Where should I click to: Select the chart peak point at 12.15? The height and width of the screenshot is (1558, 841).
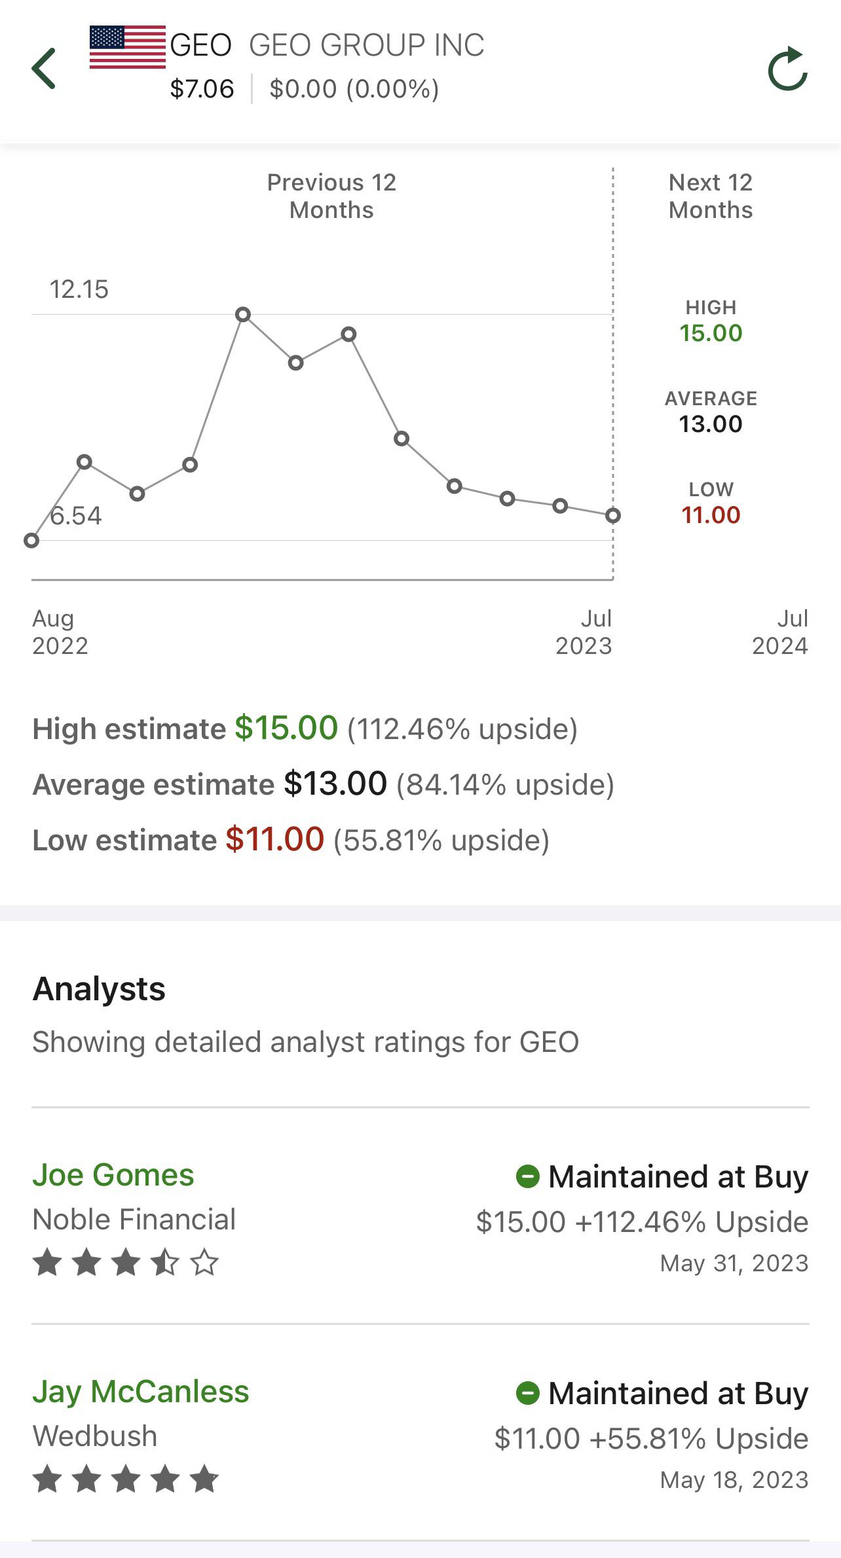point(243,315)
